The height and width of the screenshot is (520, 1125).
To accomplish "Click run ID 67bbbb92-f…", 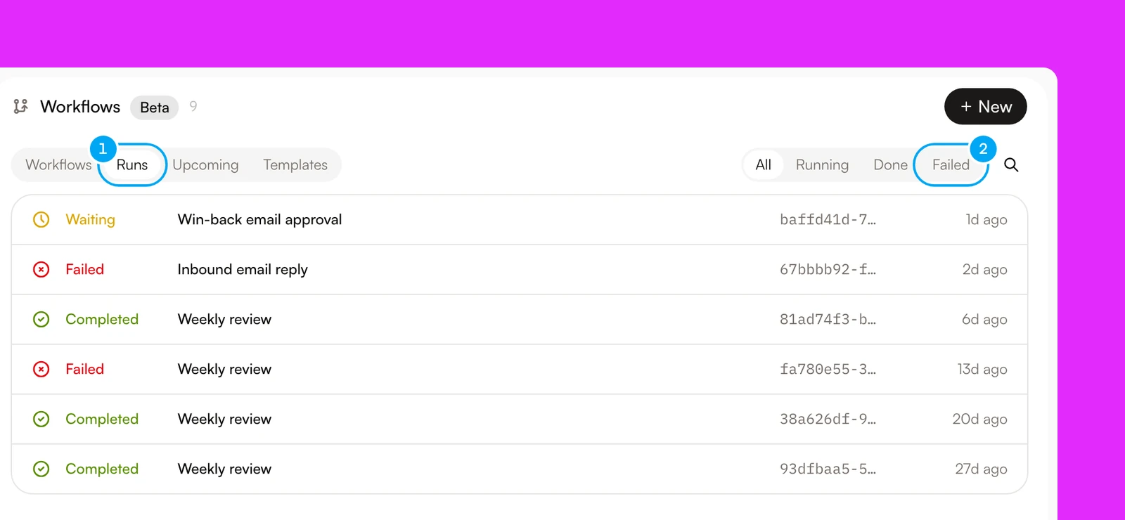I will click(x=828, y=269).
